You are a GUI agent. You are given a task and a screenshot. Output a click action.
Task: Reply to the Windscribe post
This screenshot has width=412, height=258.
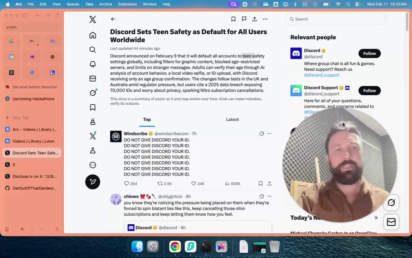131,183
